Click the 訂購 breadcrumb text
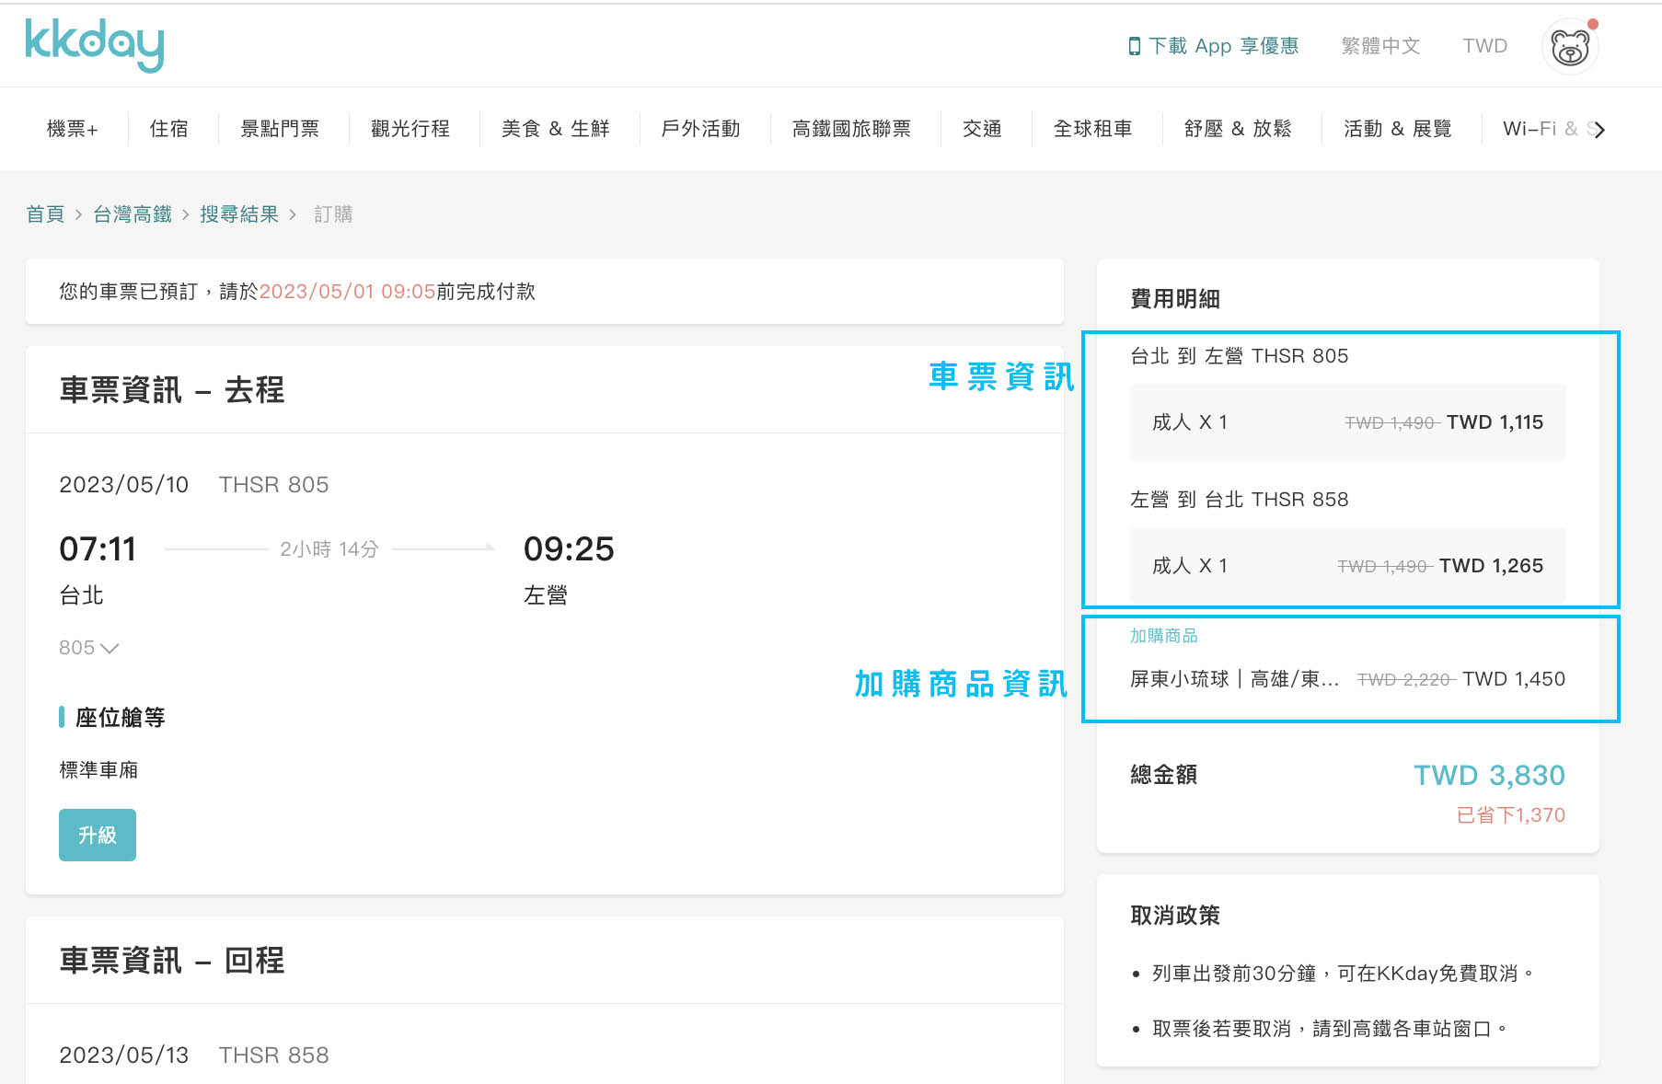The width and height of the screenshot is (1662, 1084). pyautogui.click(x=333, y=214)
